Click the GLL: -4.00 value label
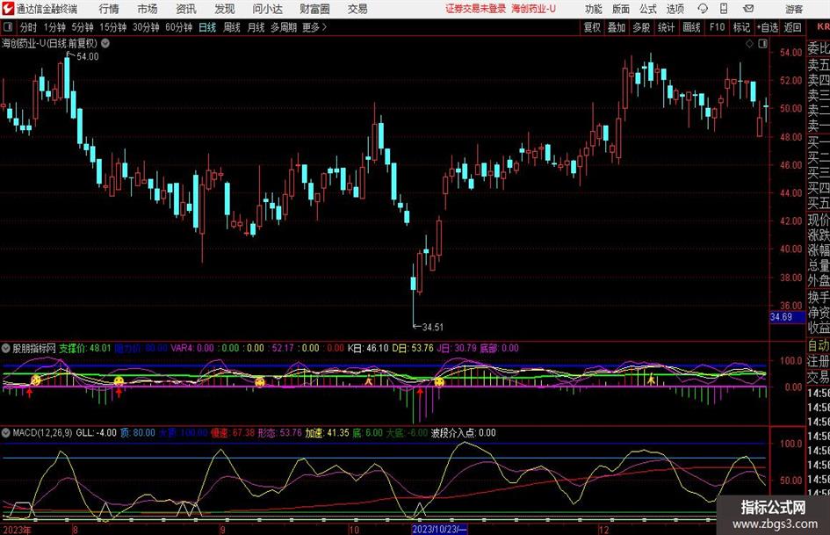 click(x=97, y=433)
